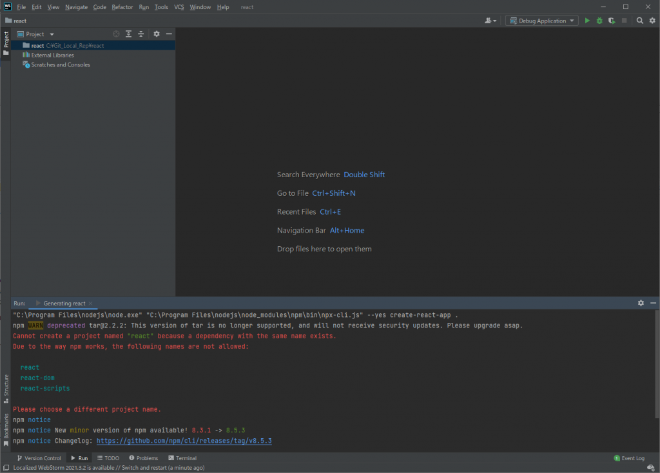660x473 pixels.
Task: Open the Window menu
Action: [x=200, y=7]
